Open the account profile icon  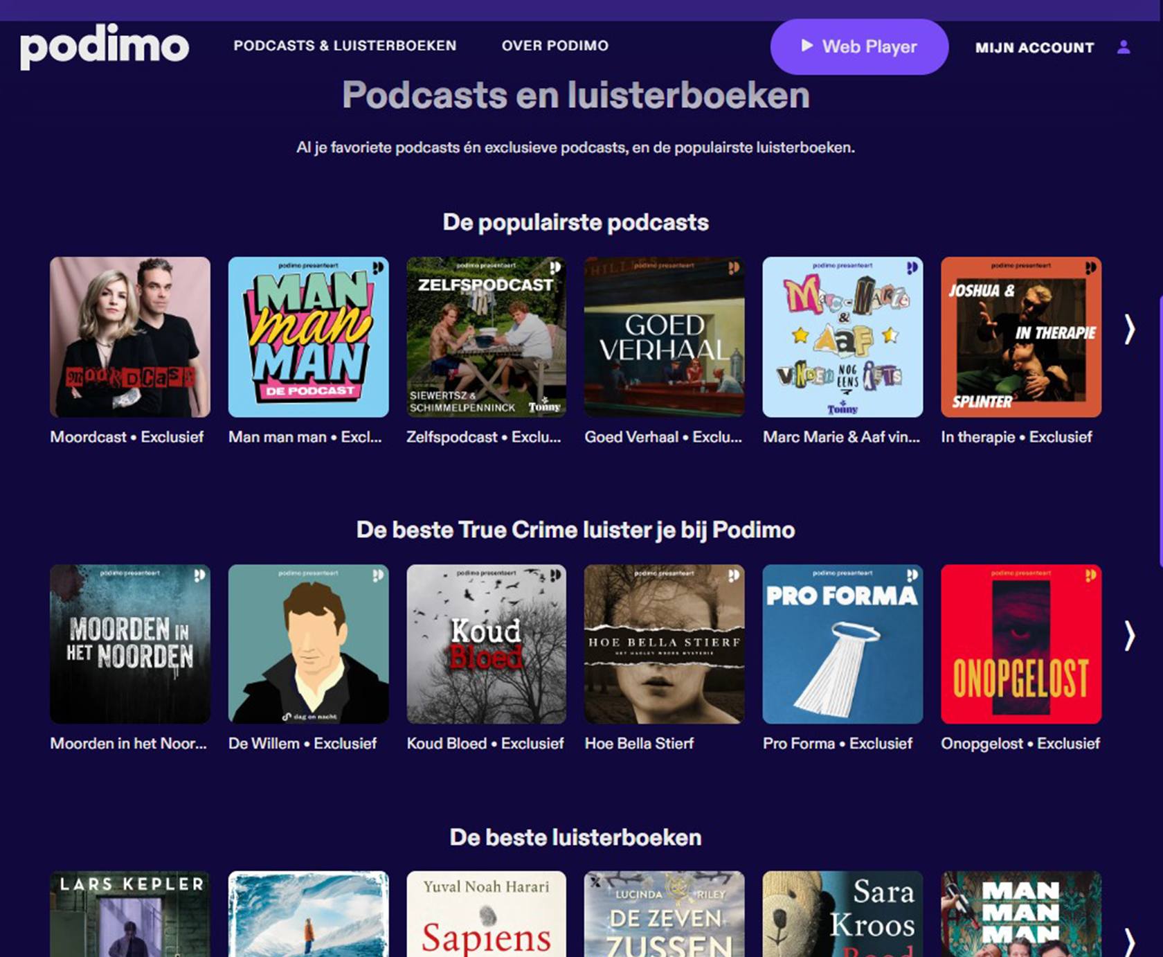click(x=1124, y=47)
